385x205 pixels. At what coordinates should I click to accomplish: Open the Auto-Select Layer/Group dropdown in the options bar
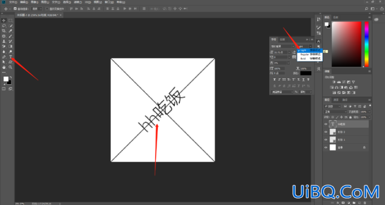[37, 9]
